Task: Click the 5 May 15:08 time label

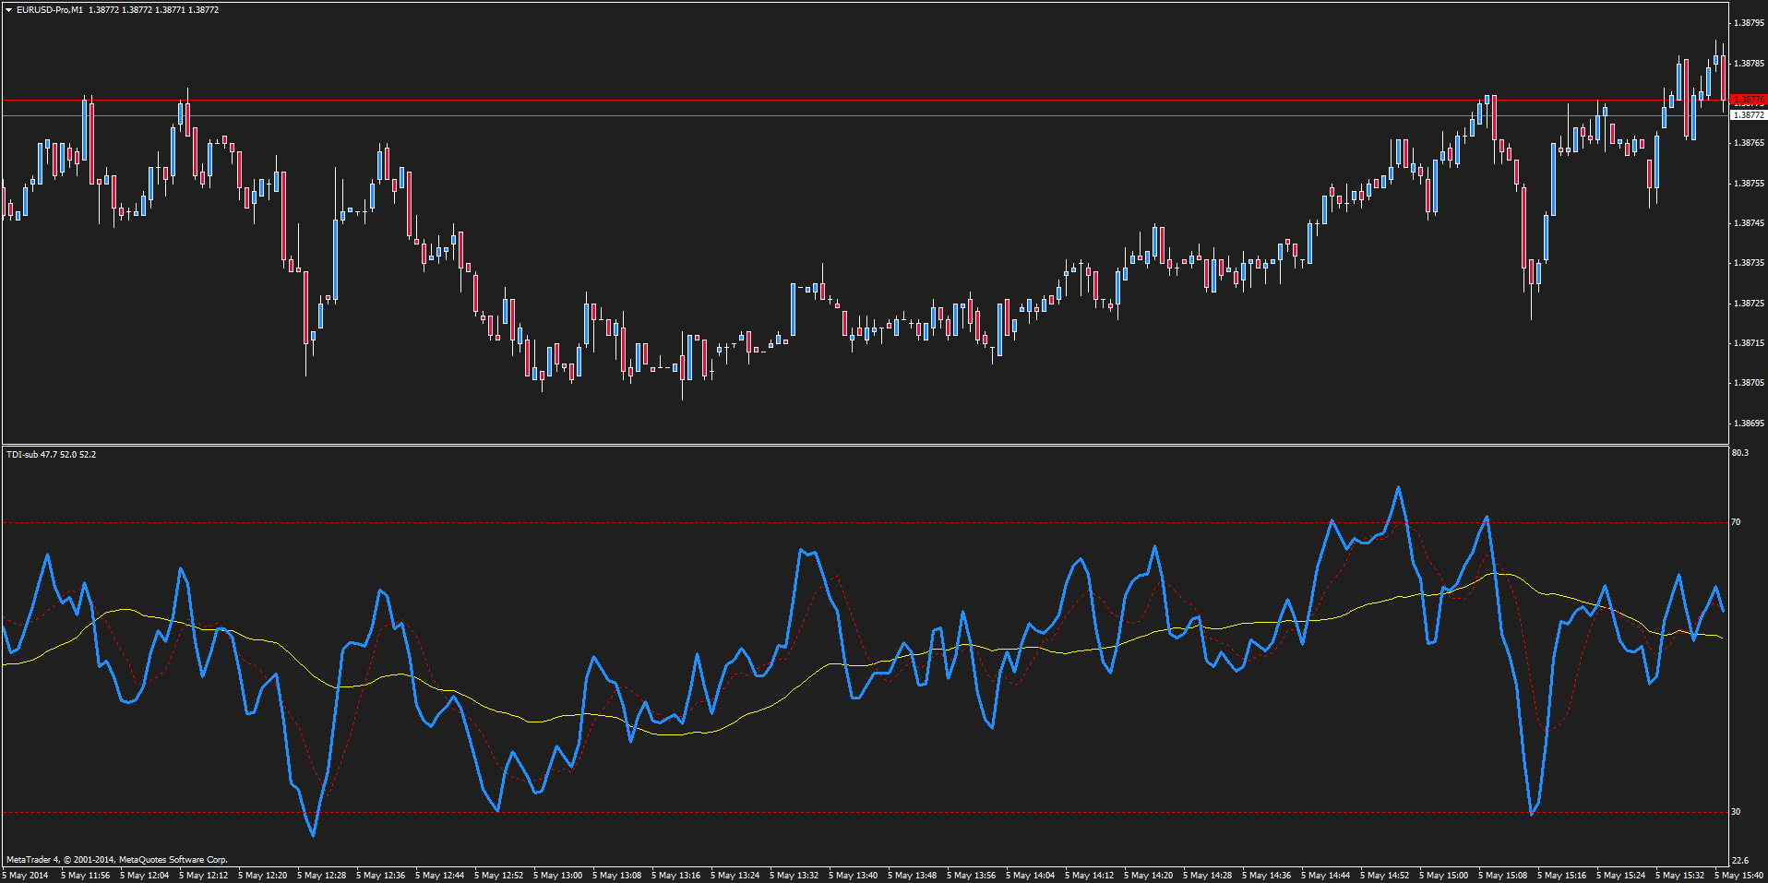Action: tap(1502, 876)
